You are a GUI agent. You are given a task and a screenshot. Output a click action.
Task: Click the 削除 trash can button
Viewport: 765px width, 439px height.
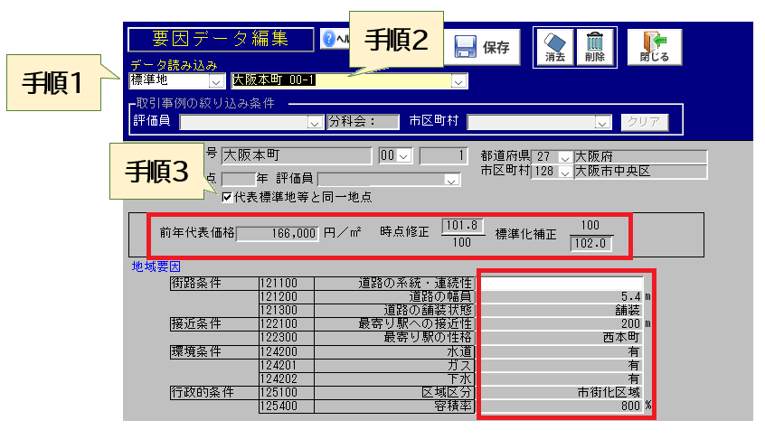click(595, 47)
